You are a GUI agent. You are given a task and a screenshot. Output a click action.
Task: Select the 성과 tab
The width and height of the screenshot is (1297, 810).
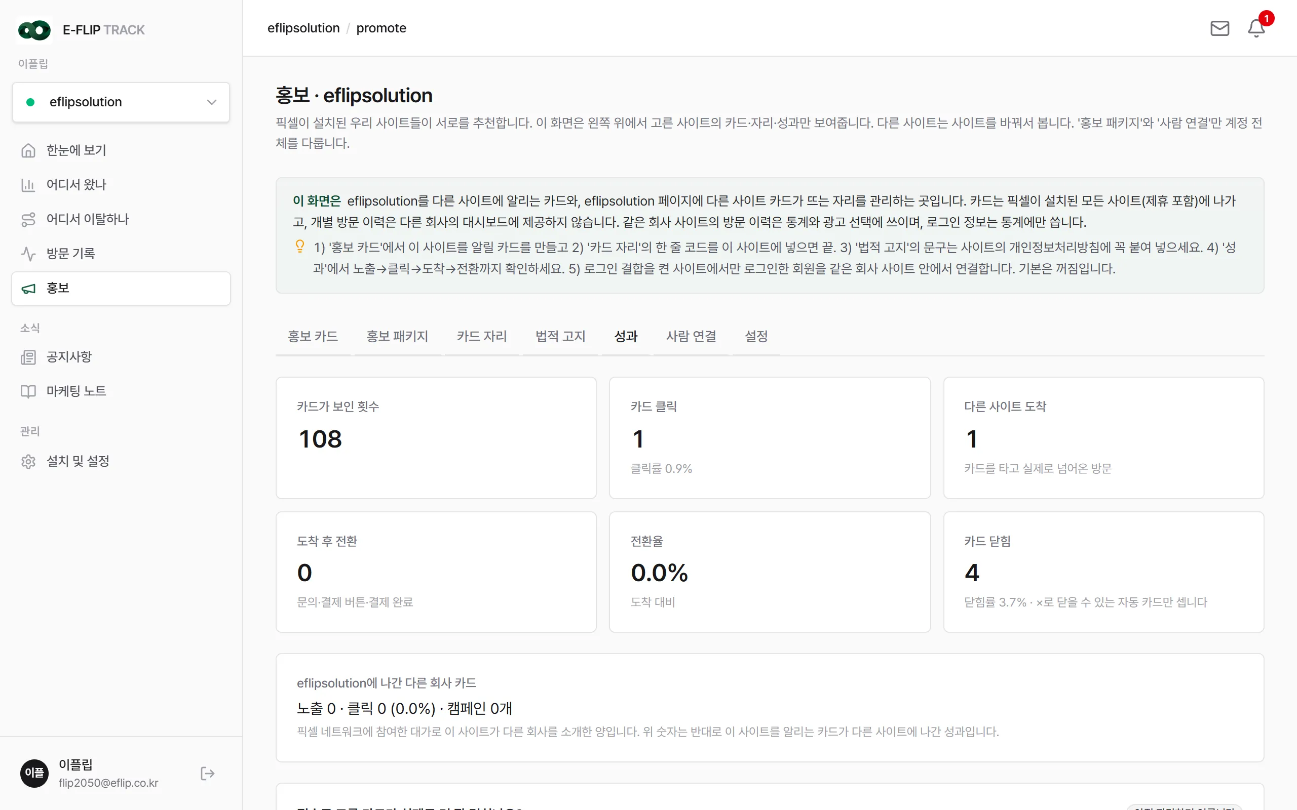click(x=626, y=337)
